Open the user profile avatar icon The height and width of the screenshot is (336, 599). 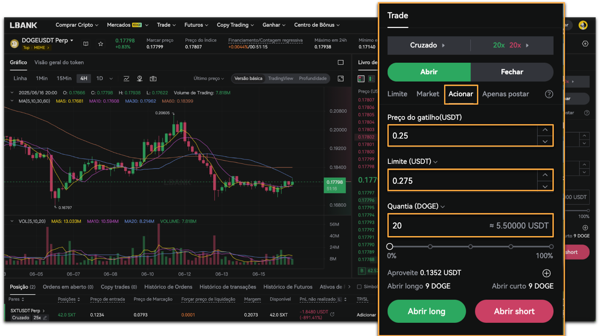pyautogui.click(x=583, y=25)
